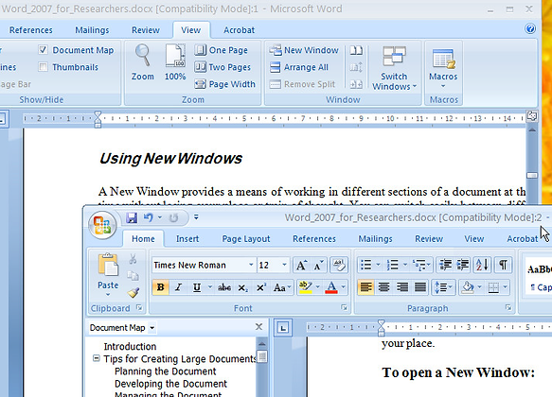Open the font size 12 dropdown
The height and width of the screenshot is (397, 552).
pyautogui.click(x=284, y=265)
